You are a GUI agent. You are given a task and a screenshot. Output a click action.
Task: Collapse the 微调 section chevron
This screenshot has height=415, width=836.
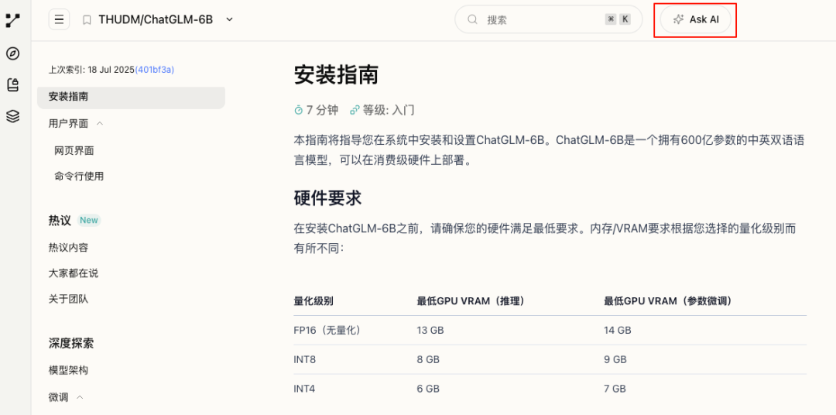pyautogui.click(x=80, y=397)
